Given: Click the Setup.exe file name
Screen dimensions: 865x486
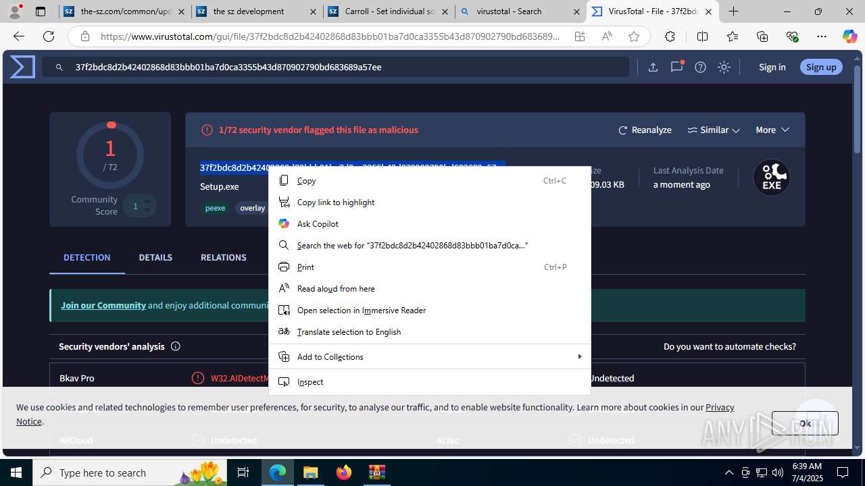Looking at the screenshot, I should [x=220, y=186].
